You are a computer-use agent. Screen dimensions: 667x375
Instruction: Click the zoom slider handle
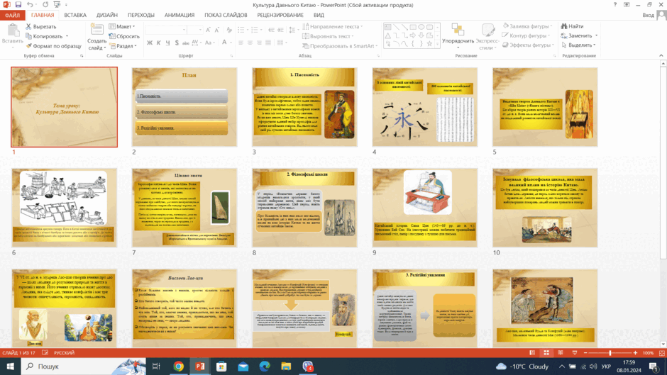(x=610, y=353)
